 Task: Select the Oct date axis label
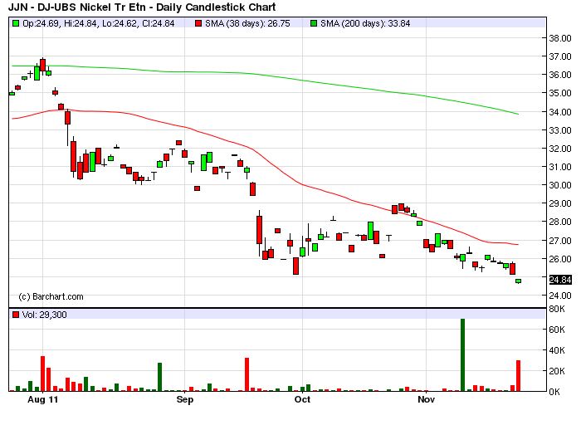302,400
